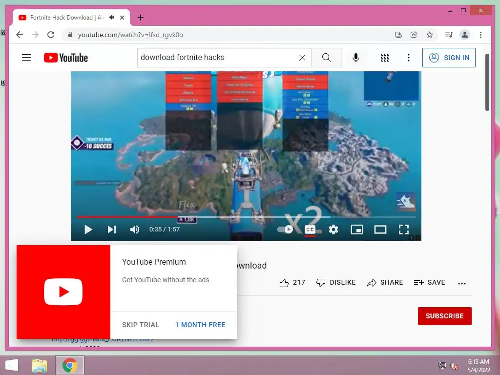Choose SKIP TRIAL in Premium popup
The height and width of the screenshot is (375, 500).
pos(140,325)
